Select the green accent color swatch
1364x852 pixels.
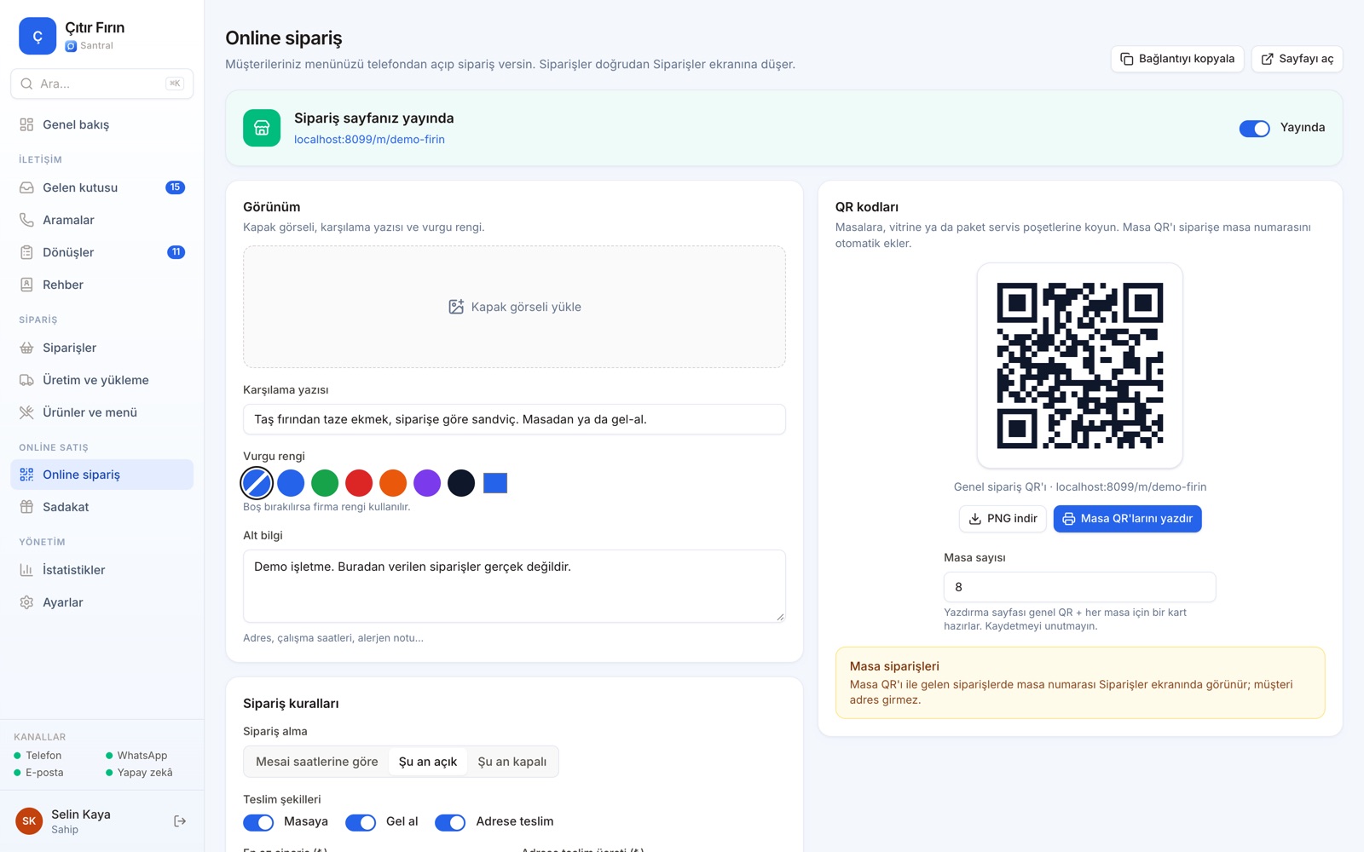tap(325, 483)
